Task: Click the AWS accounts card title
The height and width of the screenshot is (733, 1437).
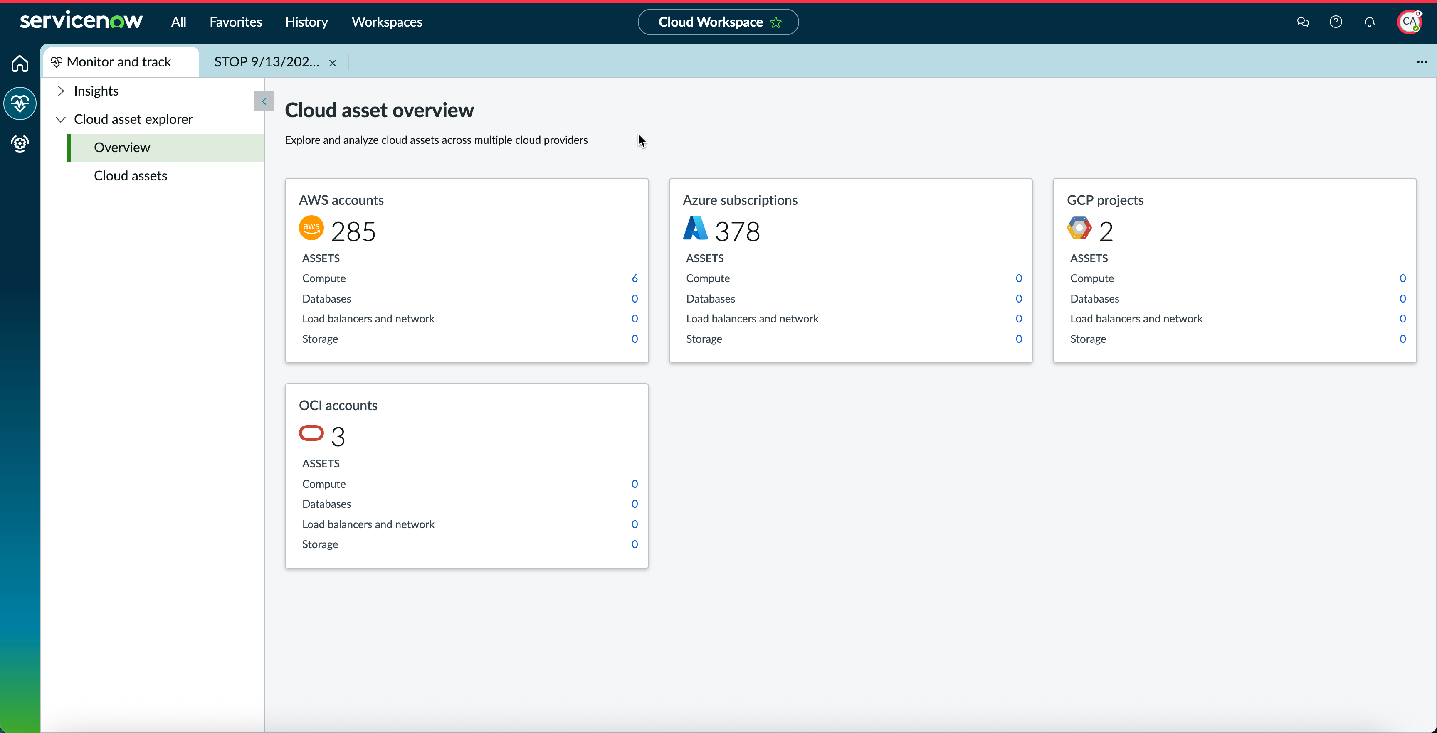Action: coord(341,200)
